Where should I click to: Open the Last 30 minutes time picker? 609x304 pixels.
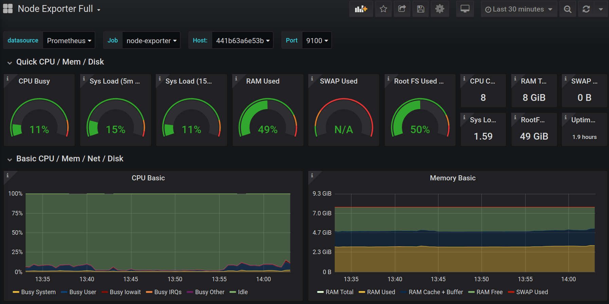pos(519,9)
